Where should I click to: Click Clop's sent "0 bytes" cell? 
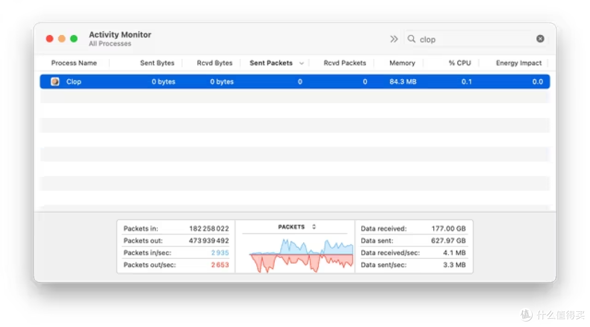pyautogui.click(x=164, y=81)
